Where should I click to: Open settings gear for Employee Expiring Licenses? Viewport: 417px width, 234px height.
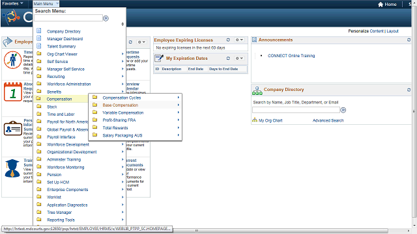pyautogui.click(x=239, y=40)
